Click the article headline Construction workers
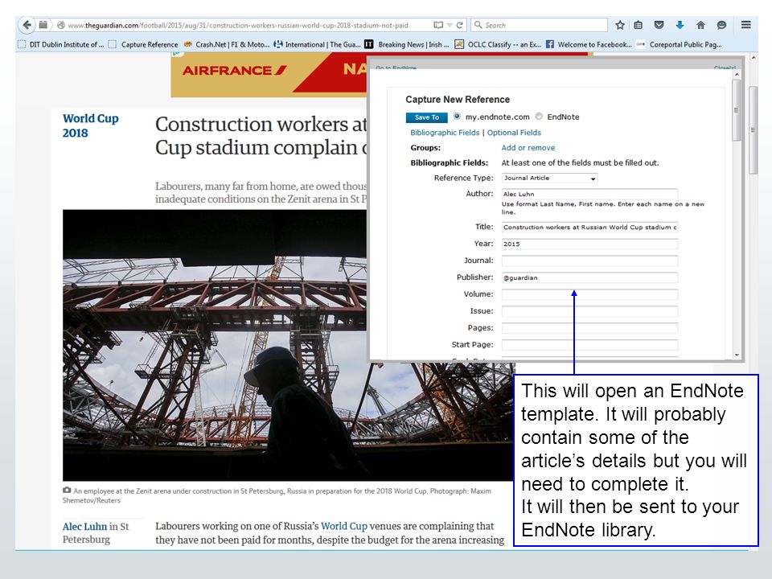 pyautogui.click(x=261, y=135)
